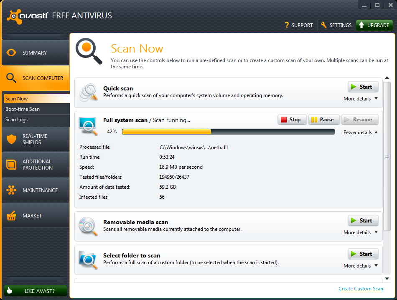Click the Market basket icon
Viewport: 397px width, 300px height.
(11, 215)
